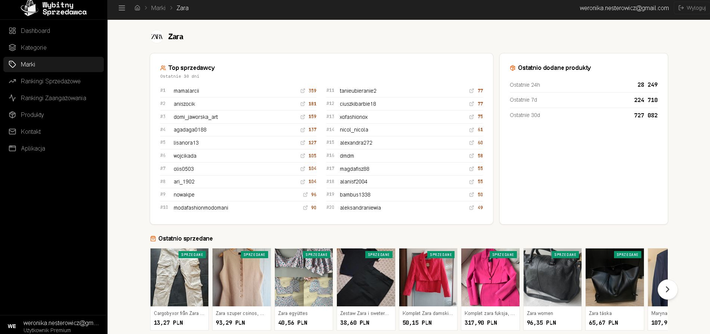Click the Ostatnio dodane produkty heading
This screenshot has width=710, height=334.
tap(554, 68)
